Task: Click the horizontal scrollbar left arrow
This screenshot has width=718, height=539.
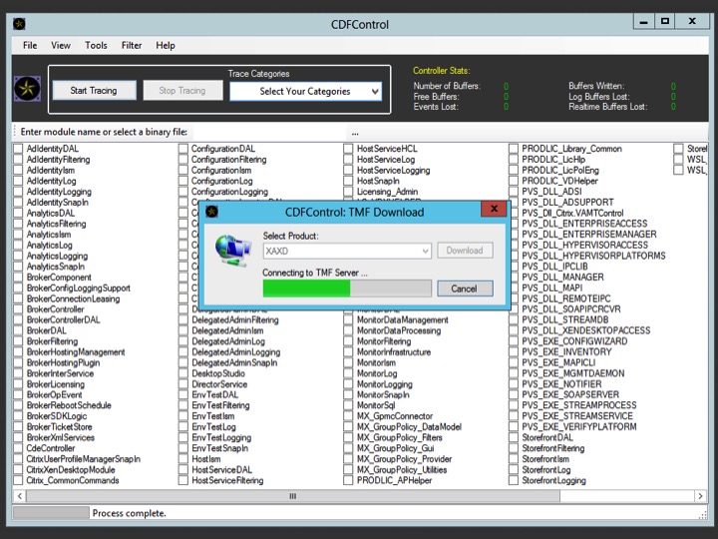Action: click(20, 496)
